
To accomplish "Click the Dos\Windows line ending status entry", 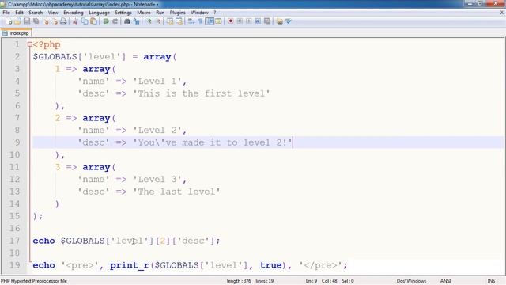I will [x=411, y=281].
